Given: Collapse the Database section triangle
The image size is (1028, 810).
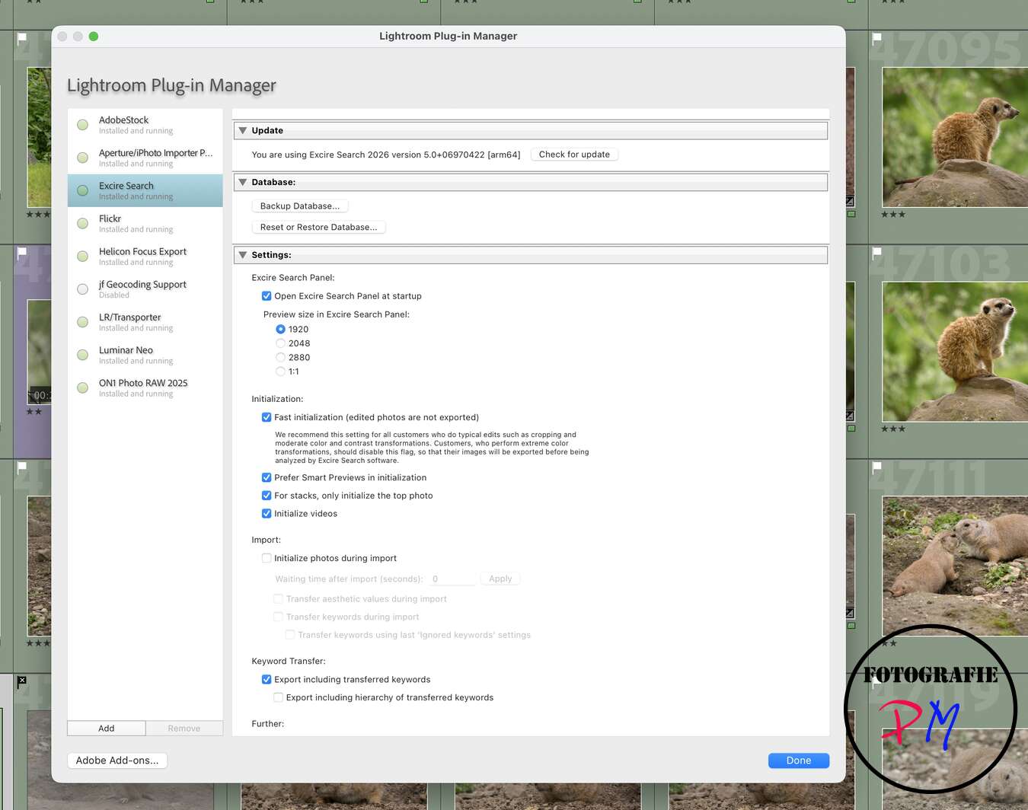Looking at the screenshot, I should [243, 182].
